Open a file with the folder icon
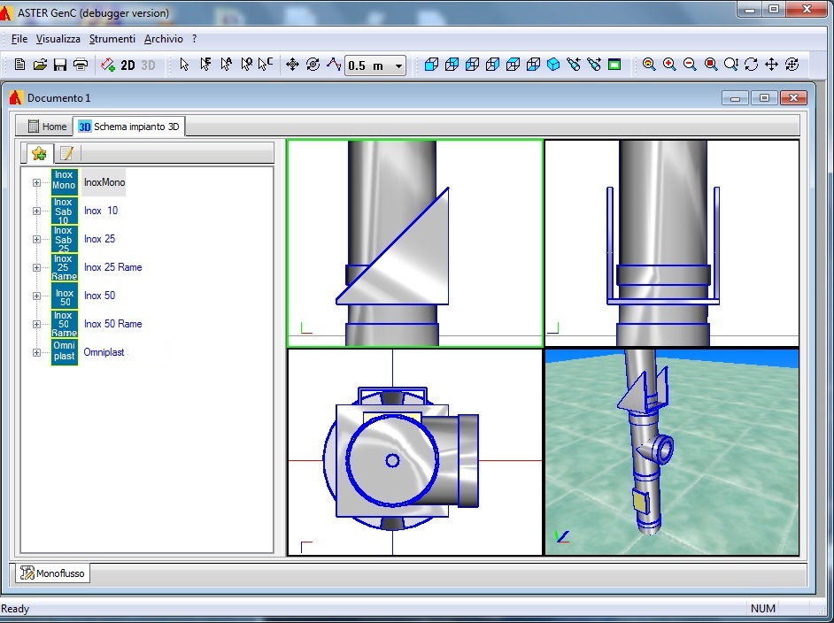834x623 pixels. point(40,65)
